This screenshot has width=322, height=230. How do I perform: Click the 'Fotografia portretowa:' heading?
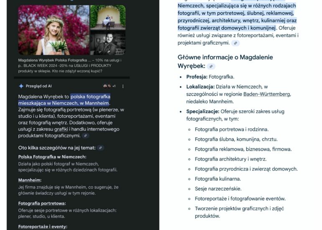(42, 203)
